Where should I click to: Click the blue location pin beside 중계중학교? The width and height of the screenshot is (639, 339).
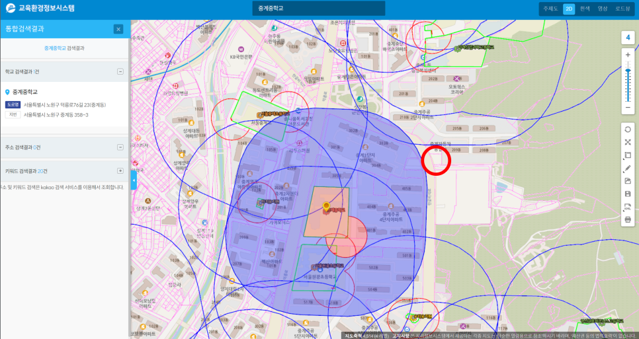point(7,93)
